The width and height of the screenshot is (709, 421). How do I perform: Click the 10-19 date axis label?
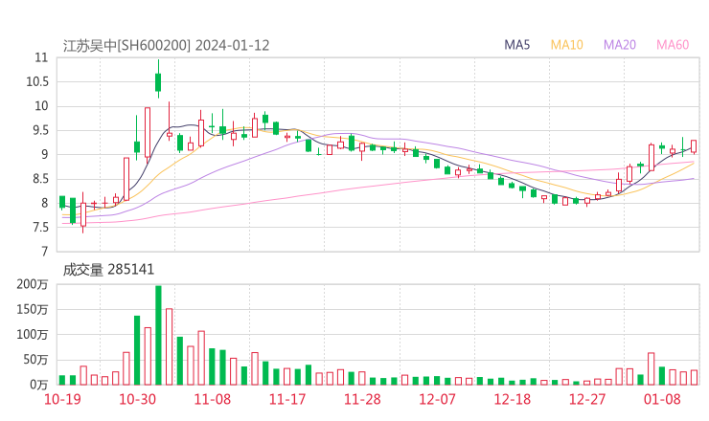tap(62, 399)
